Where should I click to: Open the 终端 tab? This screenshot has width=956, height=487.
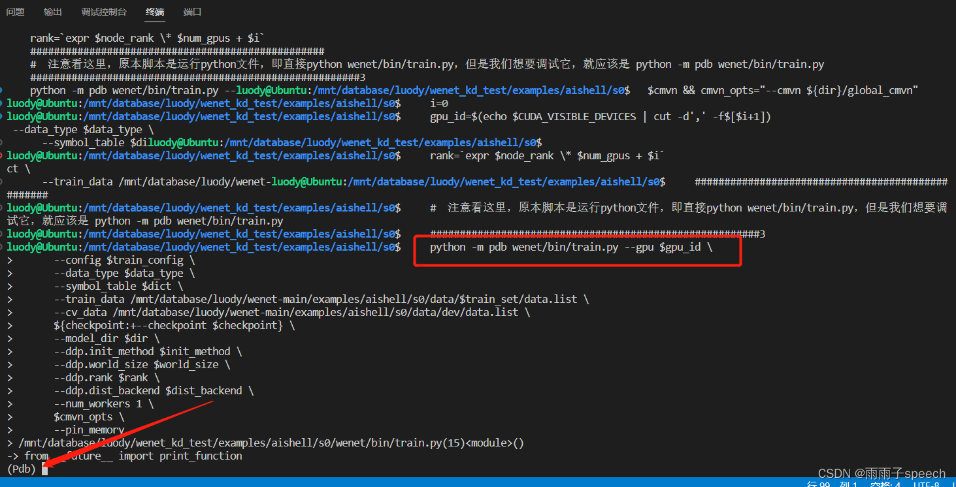pyautogui.click(x=156, y=12)
